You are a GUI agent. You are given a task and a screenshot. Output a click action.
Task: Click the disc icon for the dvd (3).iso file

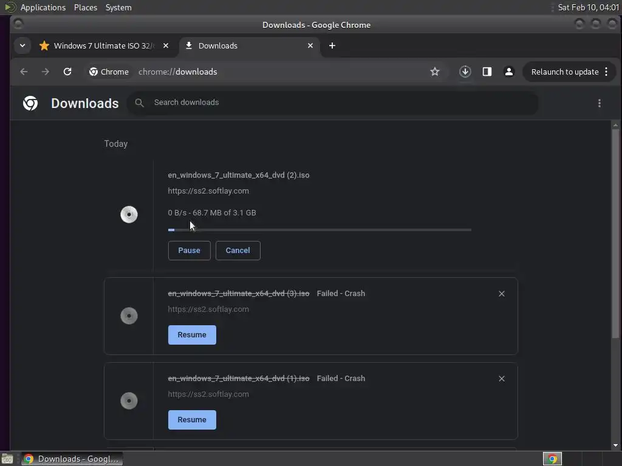(129, 316)
